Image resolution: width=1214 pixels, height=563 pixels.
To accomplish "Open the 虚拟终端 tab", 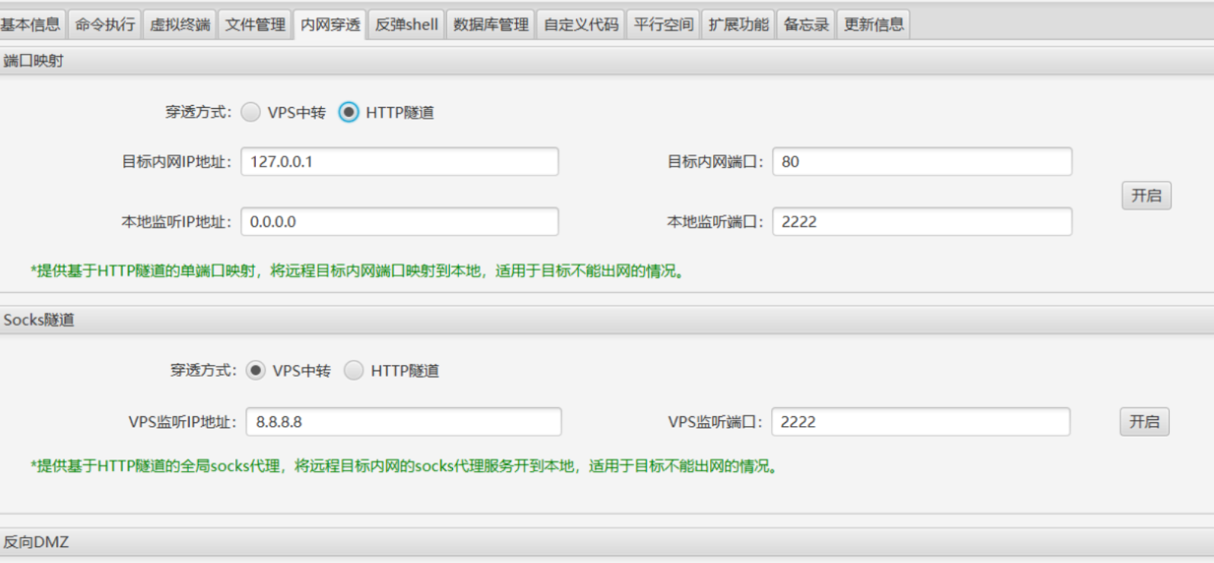I will click(180, 24).
